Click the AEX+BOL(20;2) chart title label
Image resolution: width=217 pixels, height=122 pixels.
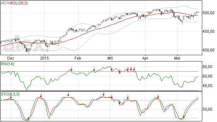point(14,3)
